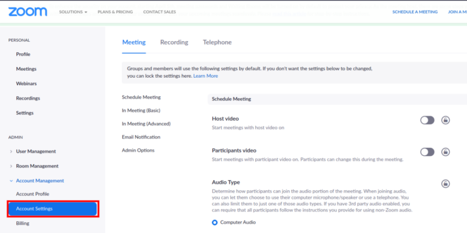The image size is (467, 233).
Task: Open Profile in the sidebar
Action: click(23, 54)
